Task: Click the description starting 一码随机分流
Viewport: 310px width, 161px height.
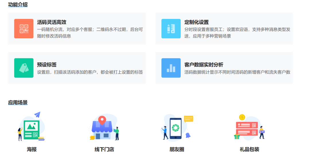Action: 90,33
